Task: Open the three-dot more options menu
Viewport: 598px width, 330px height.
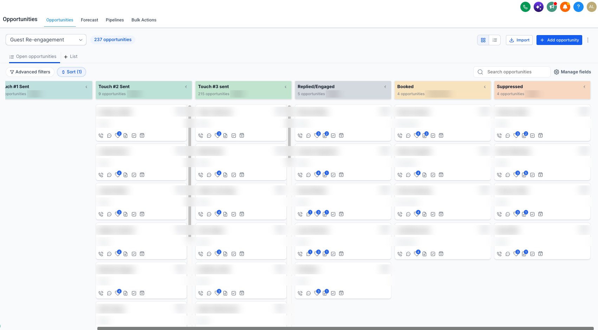Action: [x=588, y=40]
